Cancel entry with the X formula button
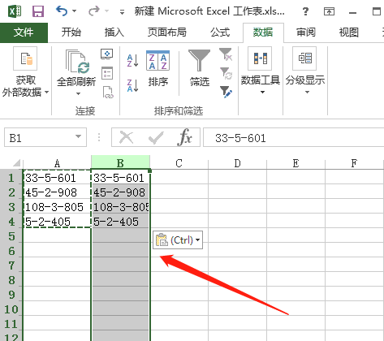 (127, 137)
